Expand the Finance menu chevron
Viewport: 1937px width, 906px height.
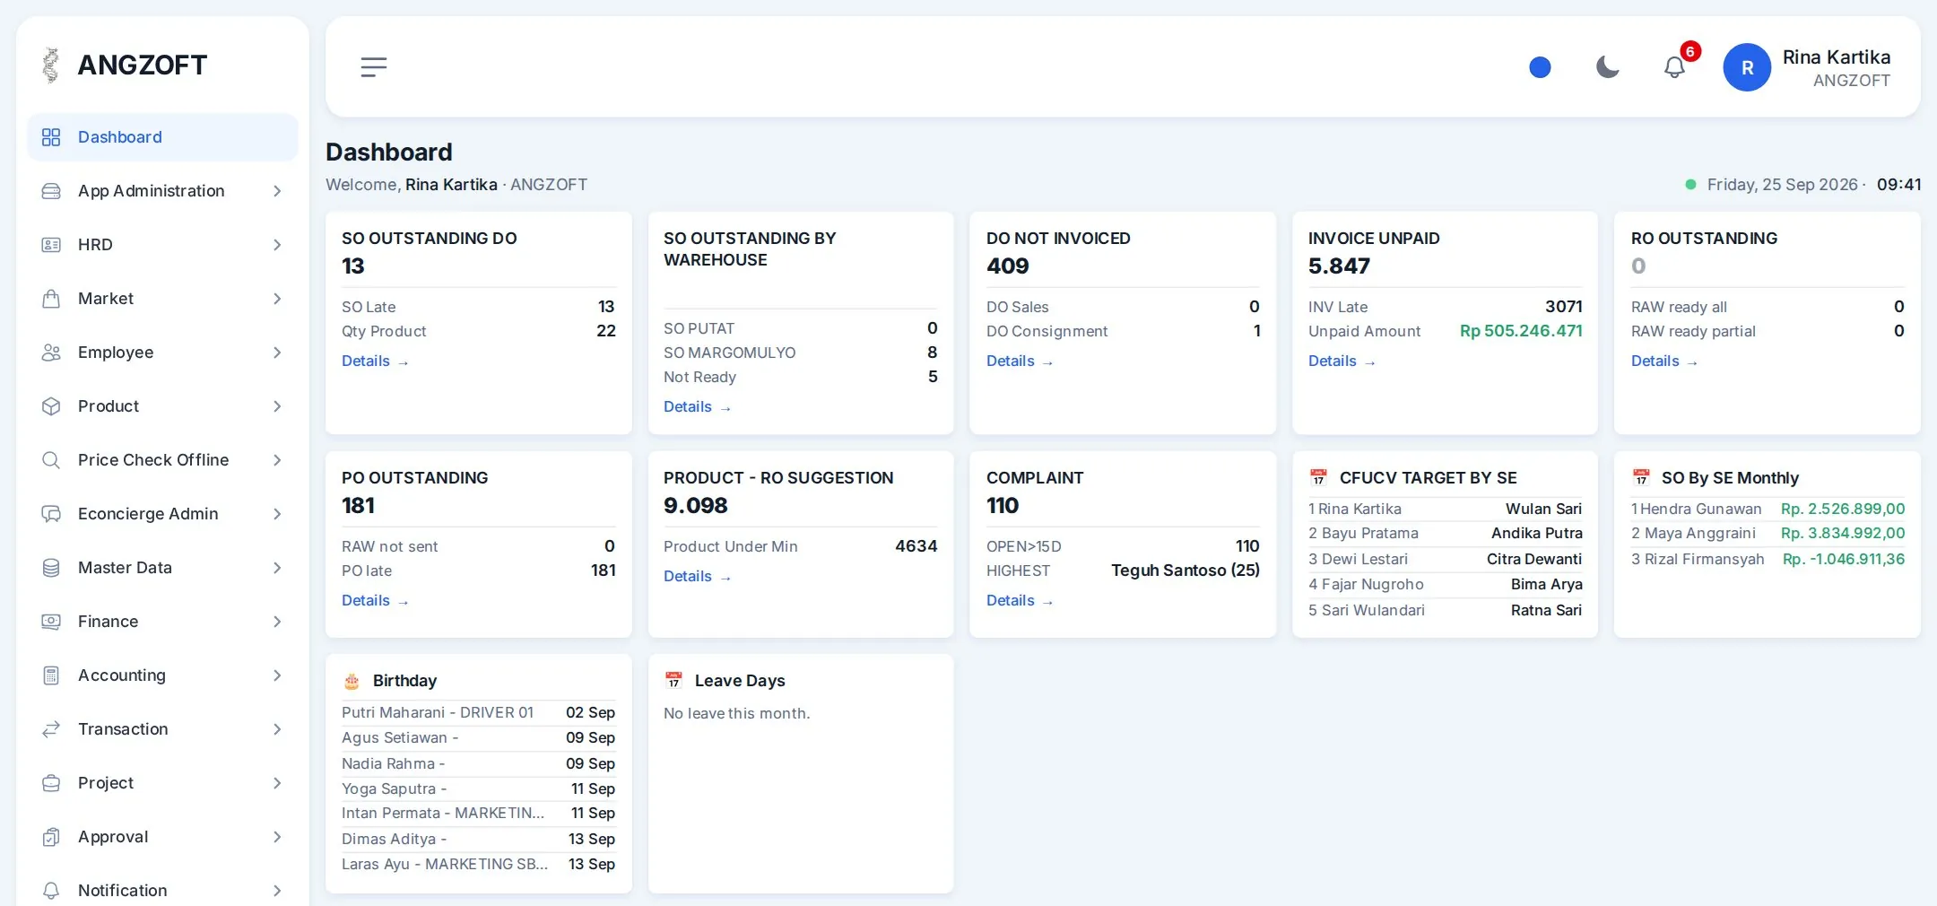[277, 622]
